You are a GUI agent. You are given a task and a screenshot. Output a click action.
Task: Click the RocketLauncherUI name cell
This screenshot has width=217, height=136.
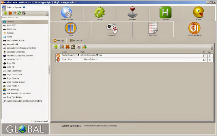(x=70, y=56)
